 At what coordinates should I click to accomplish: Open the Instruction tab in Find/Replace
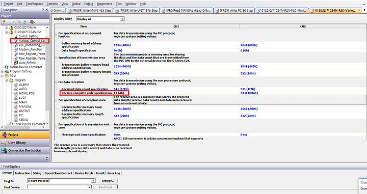point(22,173)
